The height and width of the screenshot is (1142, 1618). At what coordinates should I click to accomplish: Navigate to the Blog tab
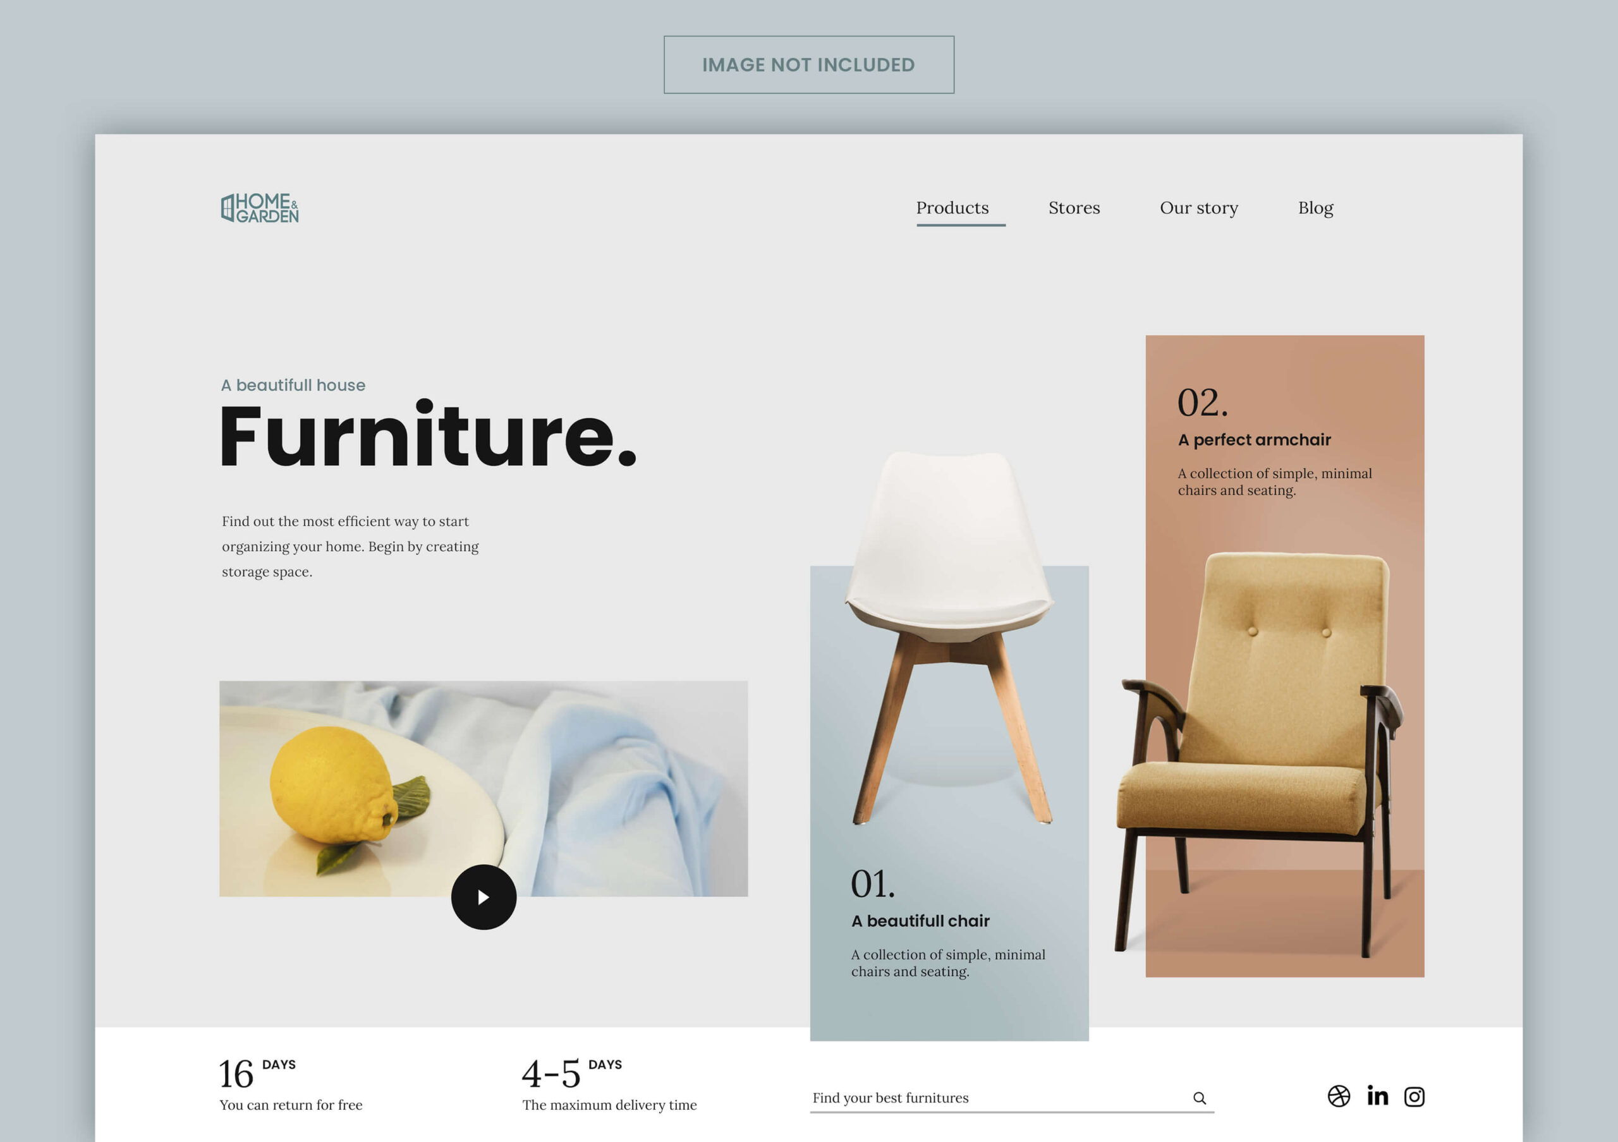[1314, 207]
